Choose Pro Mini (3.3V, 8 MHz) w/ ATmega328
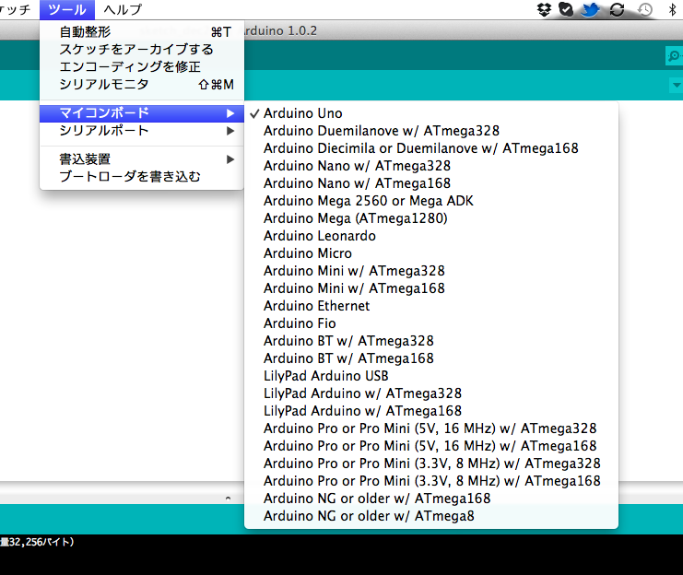The width and height of the screenshot is (683, 575). 431,464
